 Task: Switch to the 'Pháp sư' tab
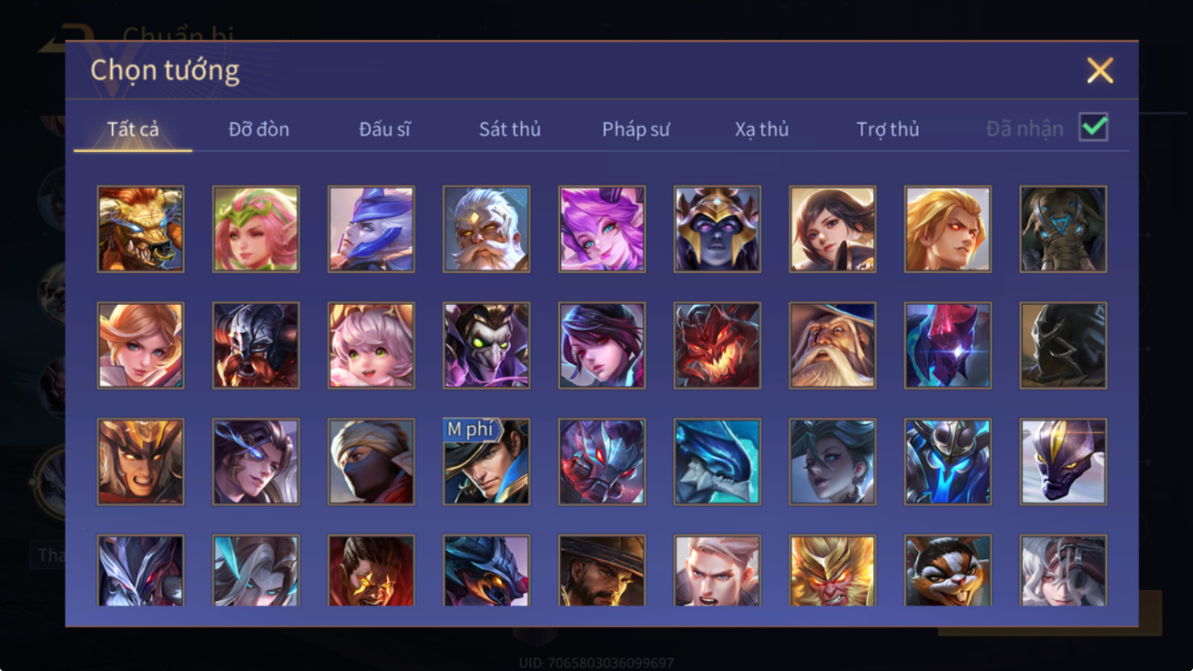(x=636, y=129)
